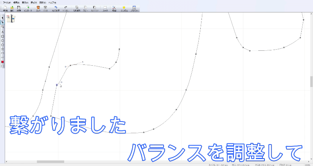The image size is (313, 166).
Task: Select the node edit tool
Action: click(x=2, y=22)
